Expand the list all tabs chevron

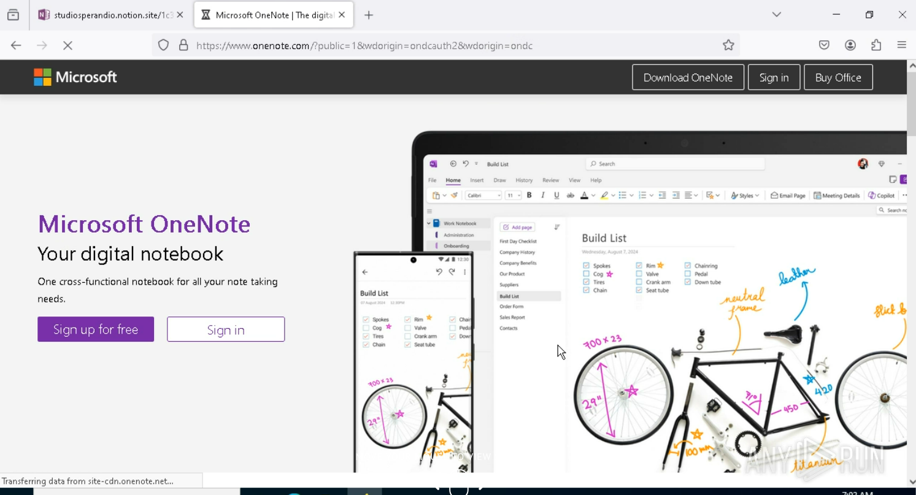coord(777,15)
